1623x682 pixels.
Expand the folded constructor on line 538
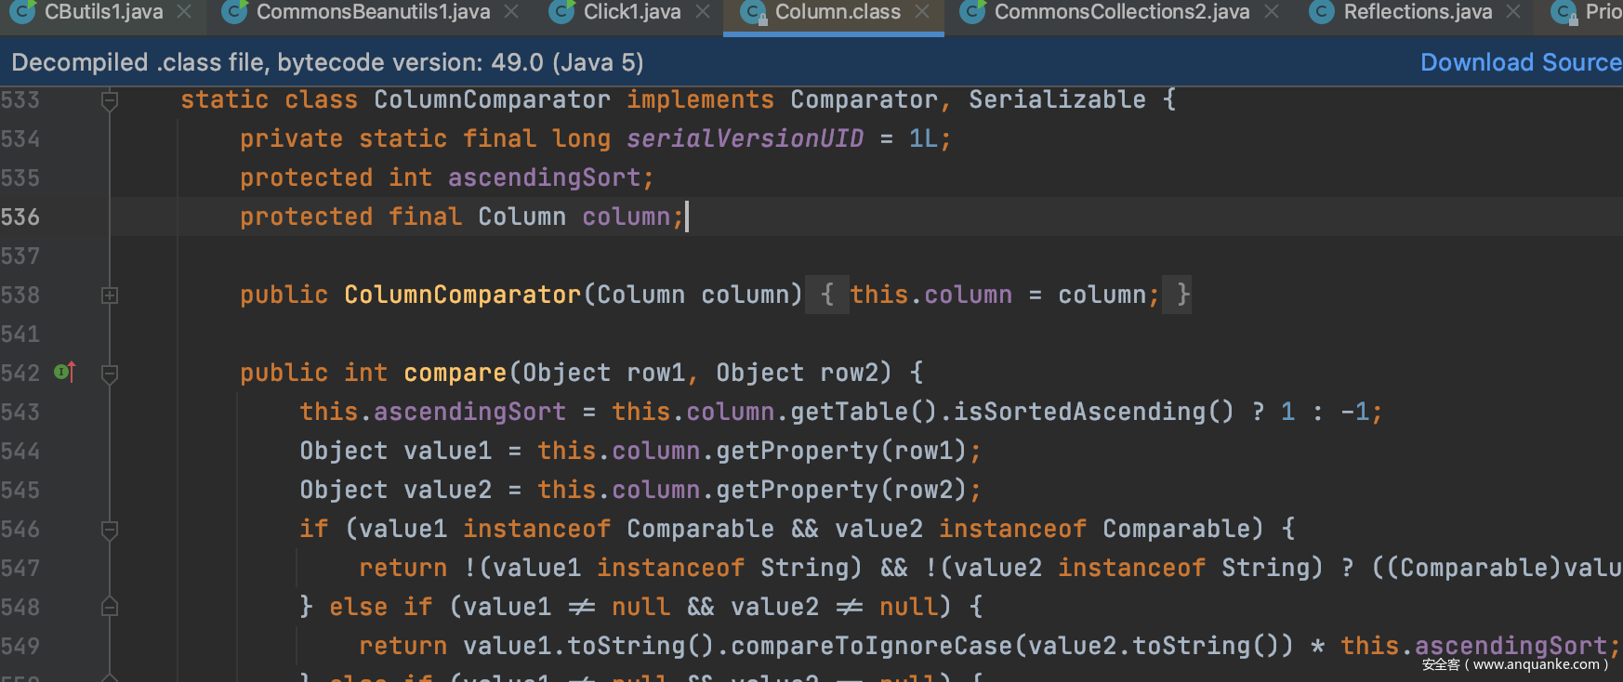(110, 295)
